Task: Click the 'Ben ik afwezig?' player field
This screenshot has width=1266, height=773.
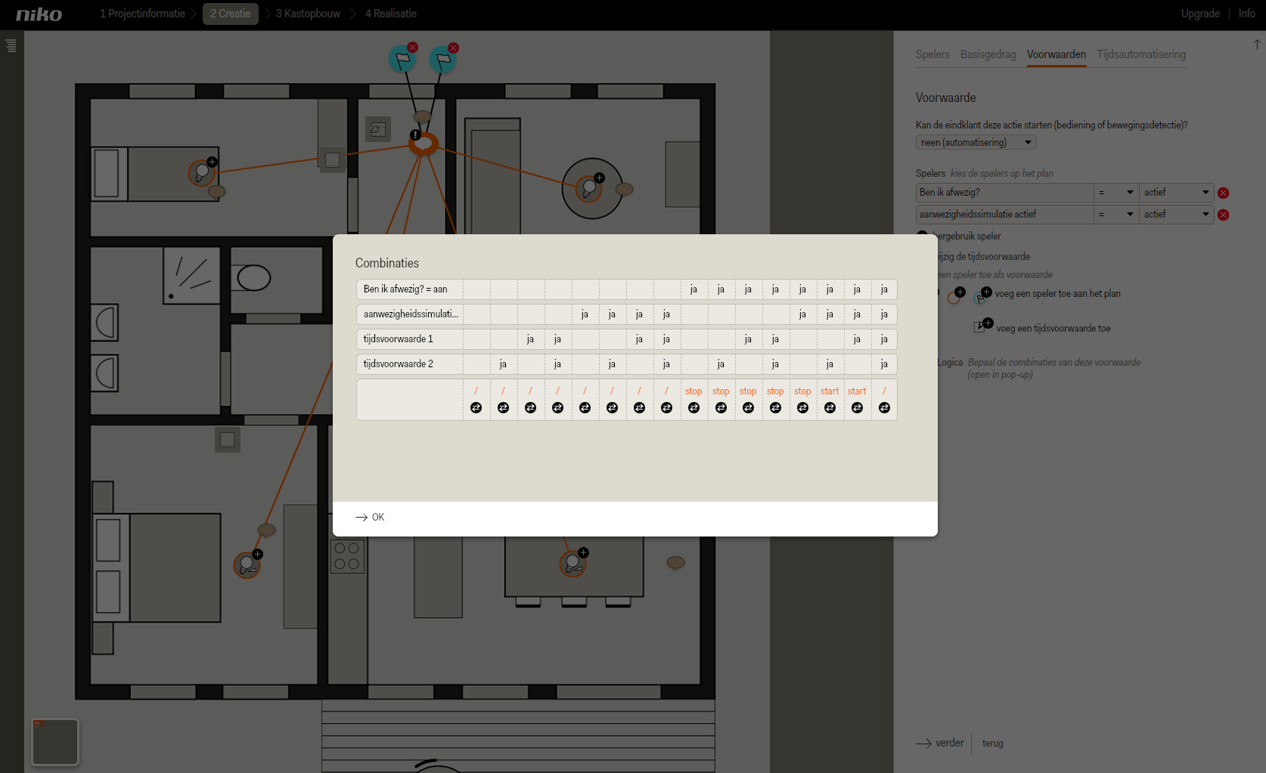Action: 1005,193
